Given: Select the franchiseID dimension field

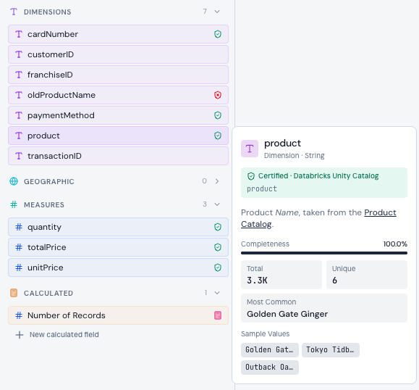Looking at the screenshot, I should coord(118,75).
